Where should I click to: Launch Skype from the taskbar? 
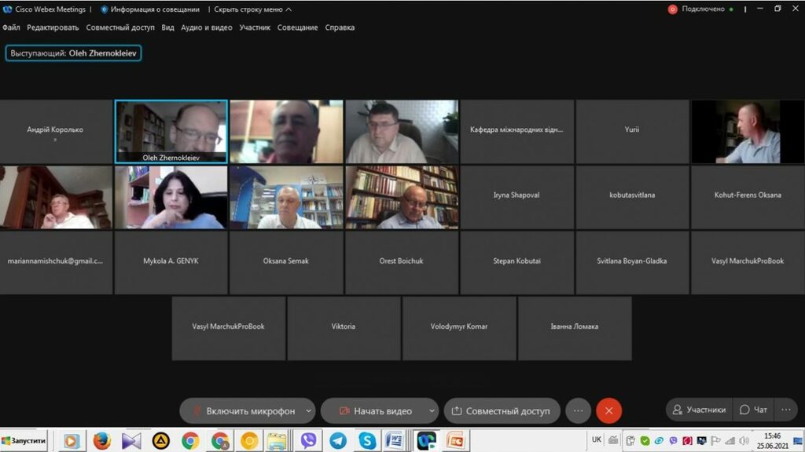(367, 441)
